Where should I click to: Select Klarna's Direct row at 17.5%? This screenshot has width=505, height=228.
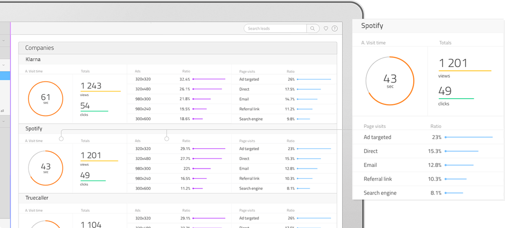pyautogui.click(x=284, y=89)
